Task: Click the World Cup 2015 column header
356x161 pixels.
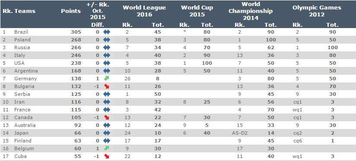Action: (197, 11)
